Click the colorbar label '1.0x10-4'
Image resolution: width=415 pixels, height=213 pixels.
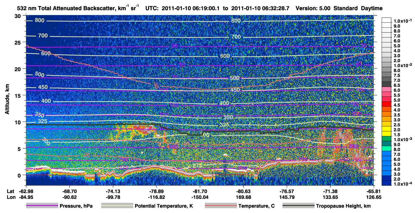pyautogui.click(x=404, y=184)
